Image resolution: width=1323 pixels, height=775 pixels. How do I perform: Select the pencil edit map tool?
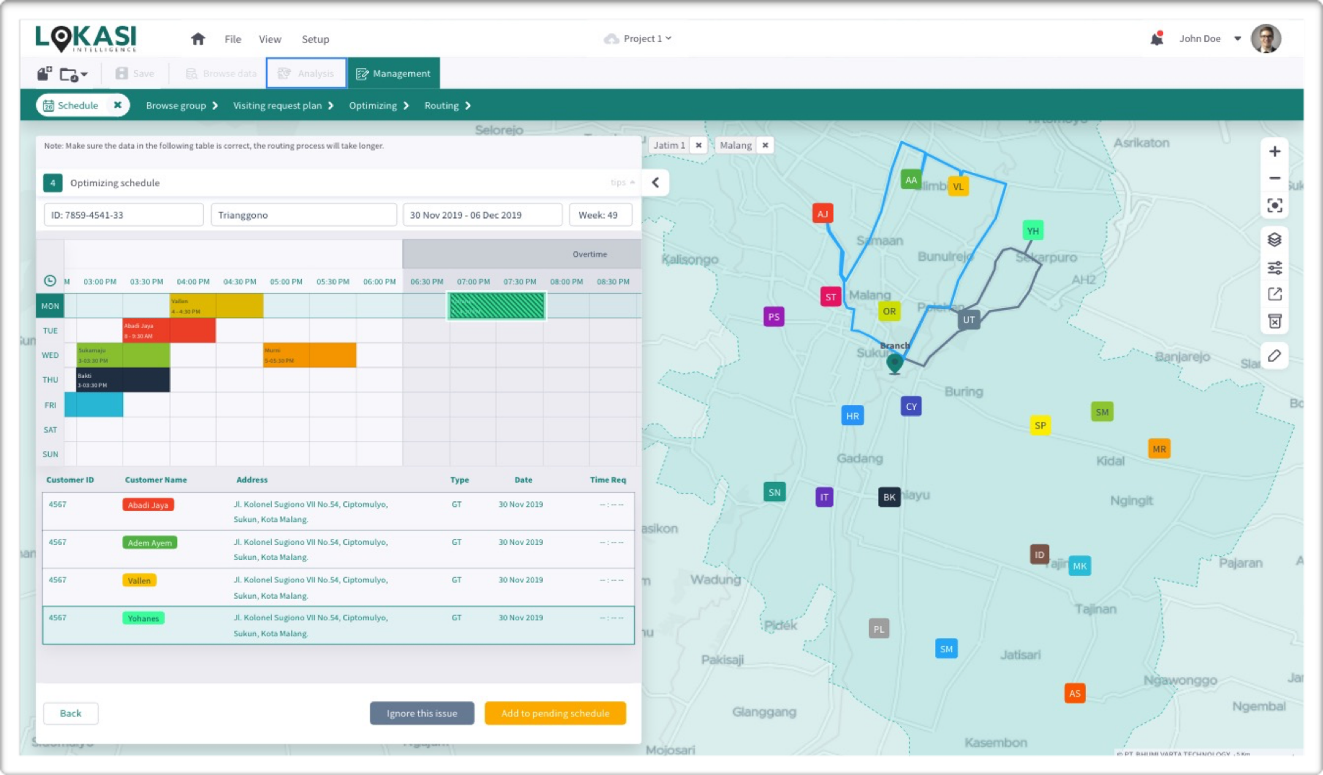pyautogui.click(x=1274, y=356)
